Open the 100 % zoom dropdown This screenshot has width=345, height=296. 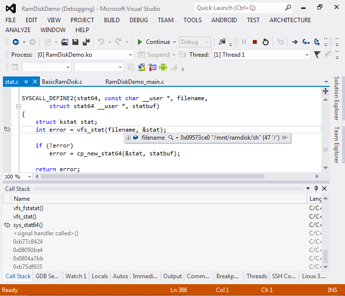pos(29,177)
